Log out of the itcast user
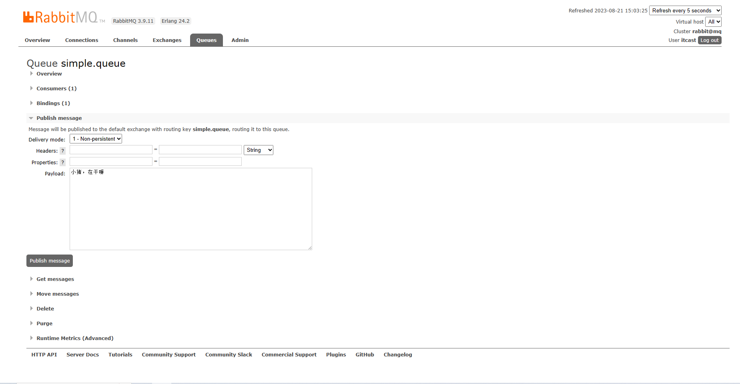Viewport: 740px width, 384px height. (x=710, y=40)
